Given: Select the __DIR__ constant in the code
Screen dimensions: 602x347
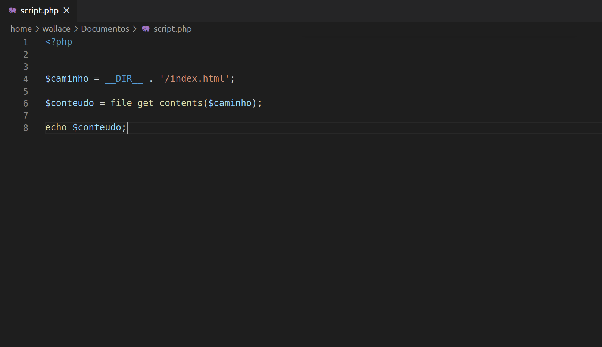Looking at the screenshot, I should click(x=123, y=79).
